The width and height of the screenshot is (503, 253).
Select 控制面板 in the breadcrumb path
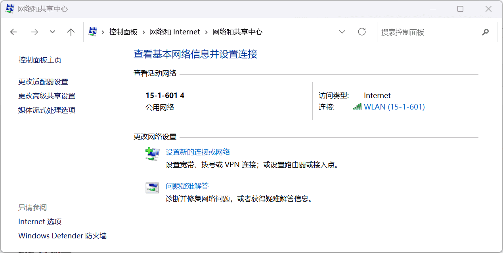(123, 32)
